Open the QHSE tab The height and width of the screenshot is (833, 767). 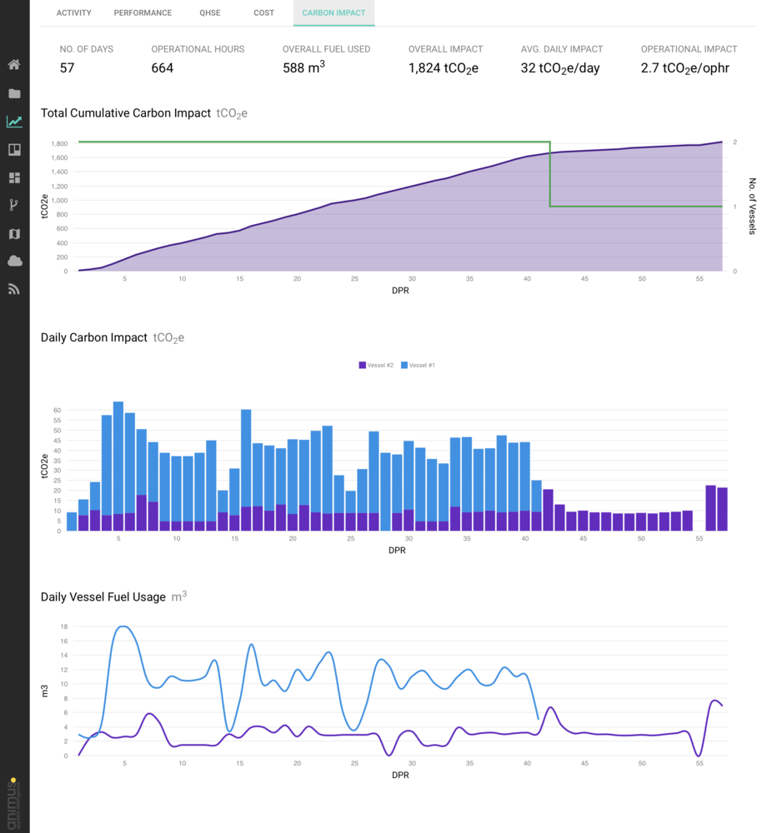(x=210, y=13)
